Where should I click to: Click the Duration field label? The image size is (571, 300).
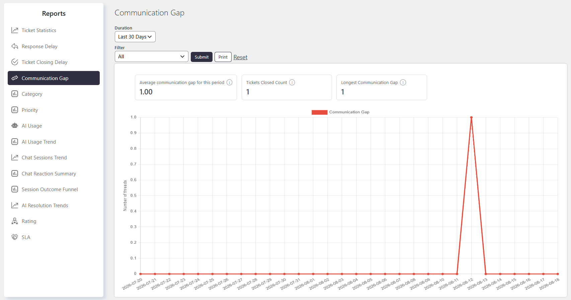(124, 28)
